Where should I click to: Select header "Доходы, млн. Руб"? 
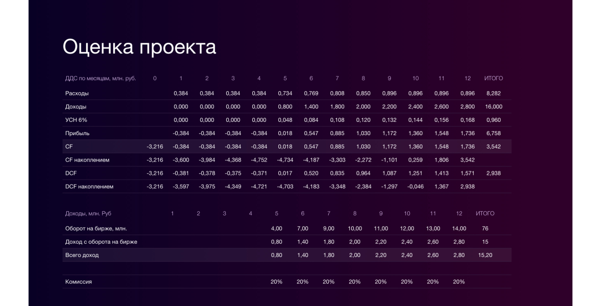tap(88, 214)
